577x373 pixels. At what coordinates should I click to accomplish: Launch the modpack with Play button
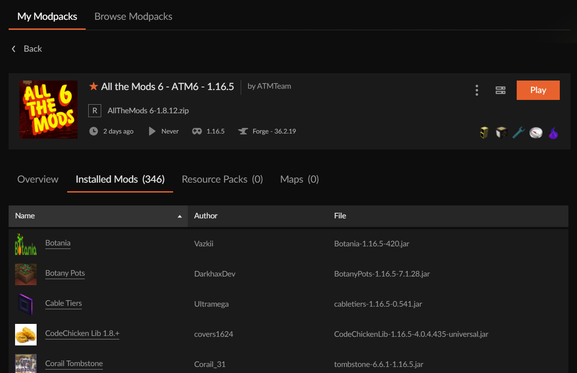tap(538, 90)
